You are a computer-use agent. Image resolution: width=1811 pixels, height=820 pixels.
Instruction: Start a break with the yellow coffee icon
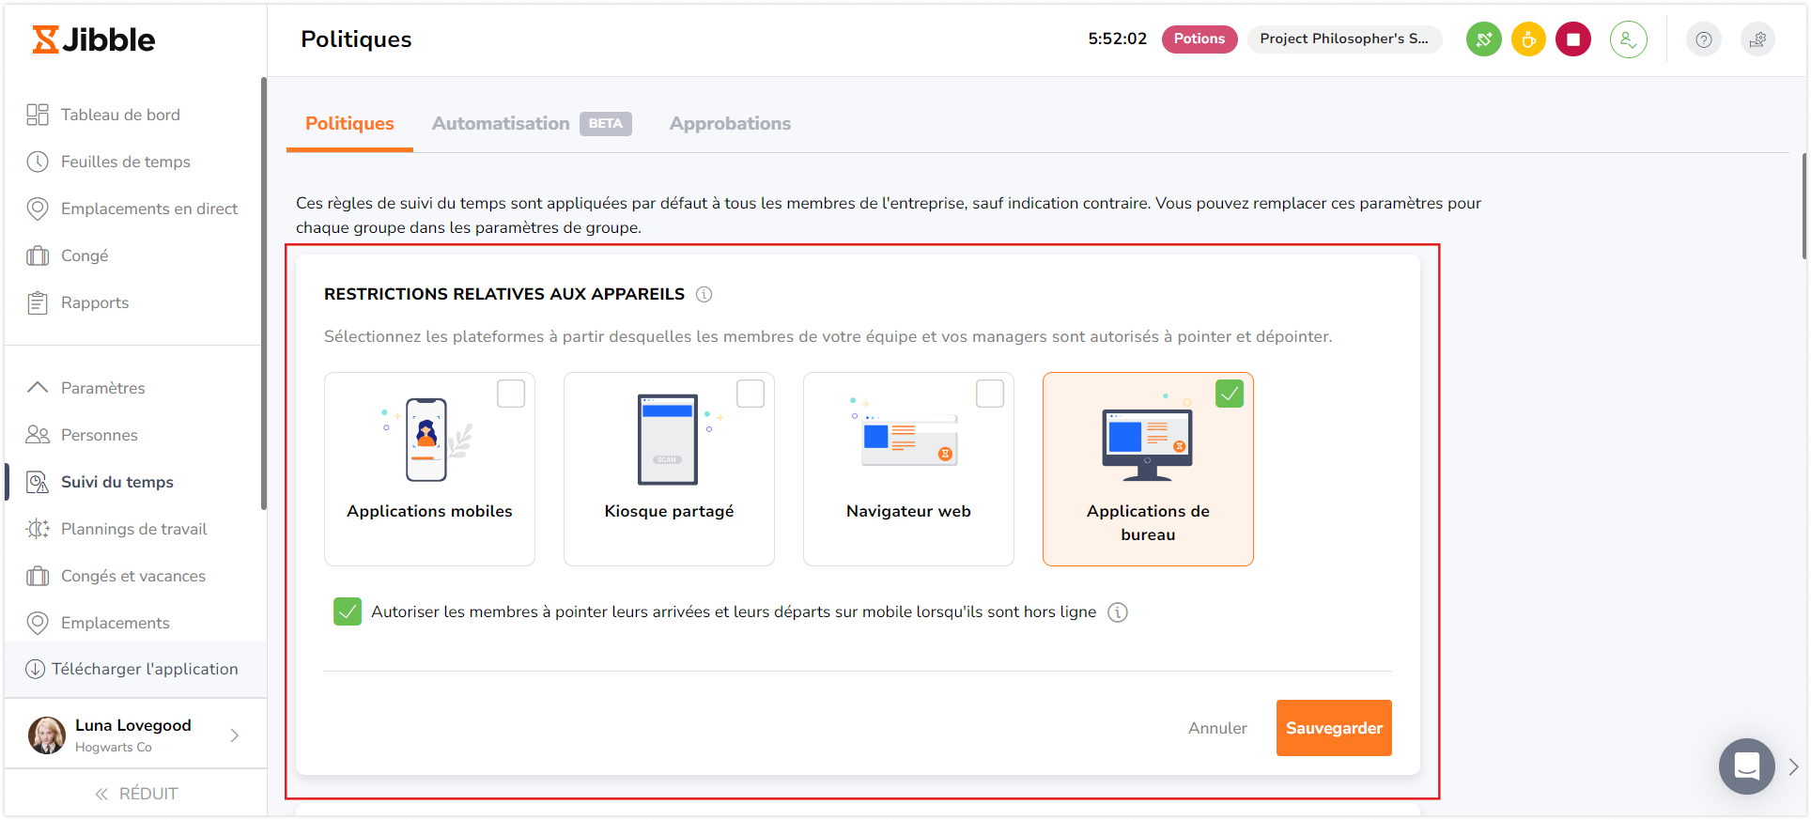coord(1528,39)
